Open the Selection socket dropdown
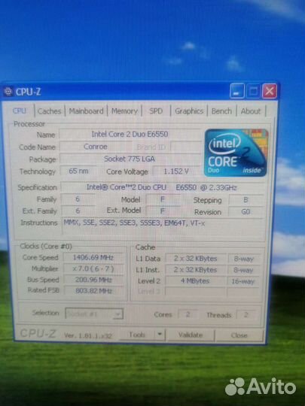 [94, 314]
